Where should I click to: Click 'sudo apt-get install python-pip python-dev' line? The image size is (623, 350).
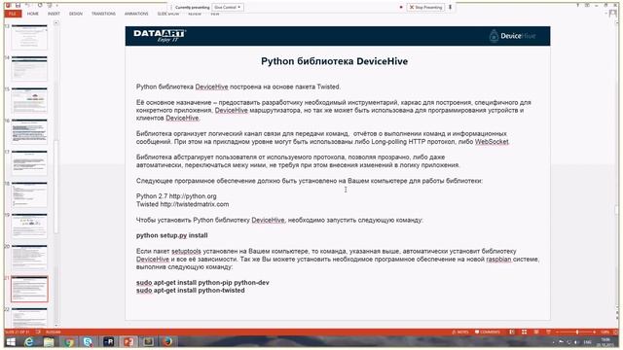202,283
